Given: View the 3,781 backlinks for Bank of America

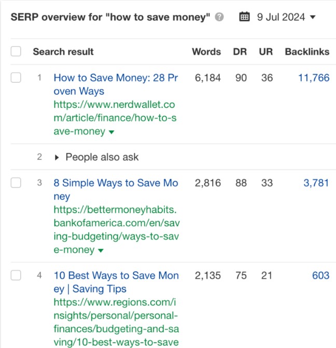Looking at the screenshot, I should (316, 183).
